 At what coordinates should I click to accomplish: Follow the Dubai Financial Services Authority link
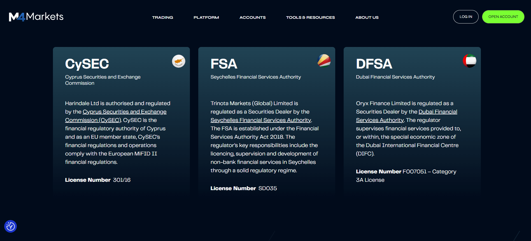tap(406, 116)
